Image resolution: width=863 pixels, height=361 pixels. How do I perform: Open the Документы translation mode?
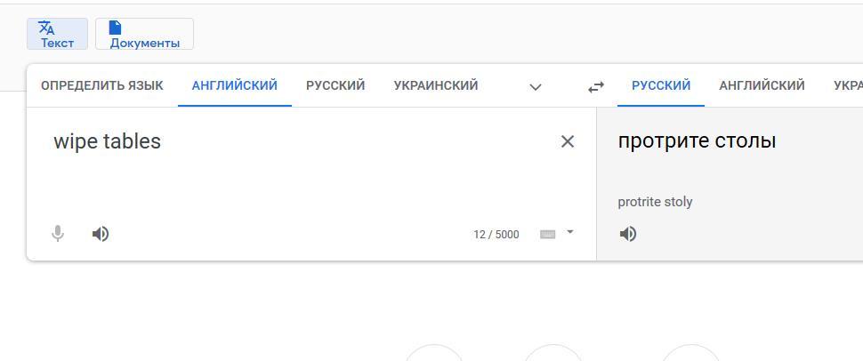[x=144, y=34]
